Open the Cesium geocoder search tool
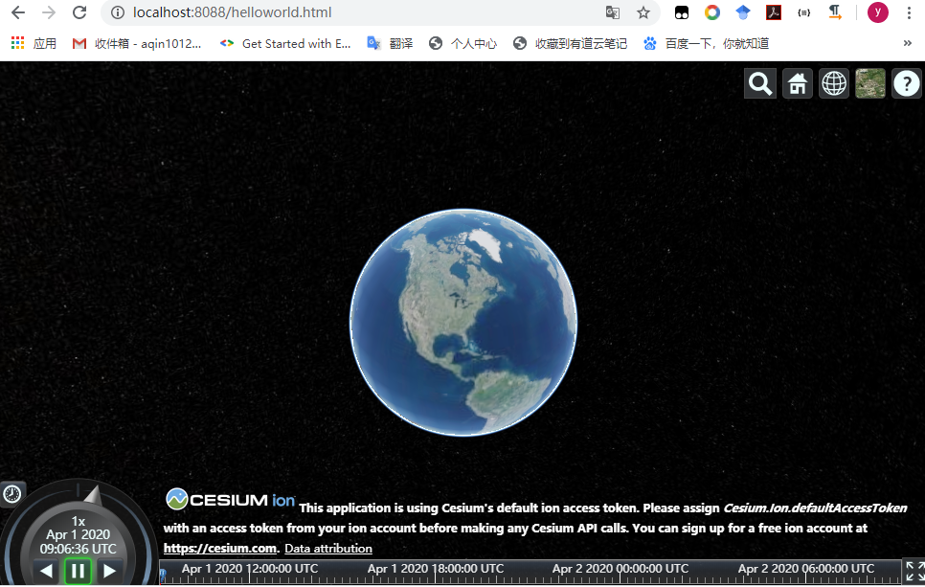 [x=759, y=83]
